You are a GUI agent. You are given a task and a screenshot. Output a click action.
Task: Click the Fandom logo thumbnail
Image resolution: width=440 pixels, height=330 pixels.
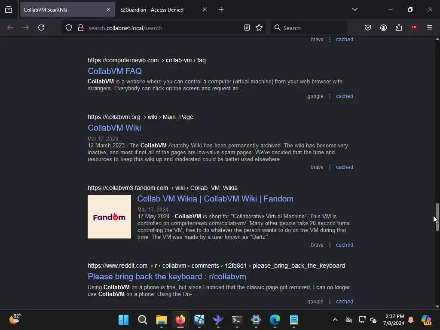[x=110, y=217]
